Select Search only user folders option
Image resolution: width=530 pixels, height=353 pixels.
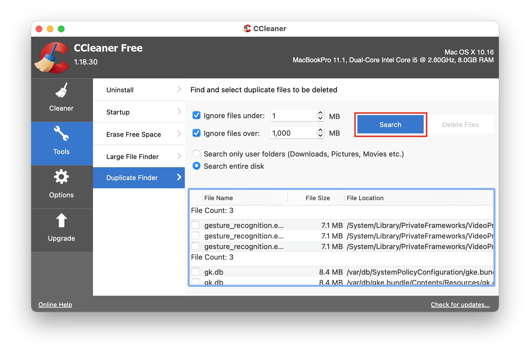click(x=197, y=153)
